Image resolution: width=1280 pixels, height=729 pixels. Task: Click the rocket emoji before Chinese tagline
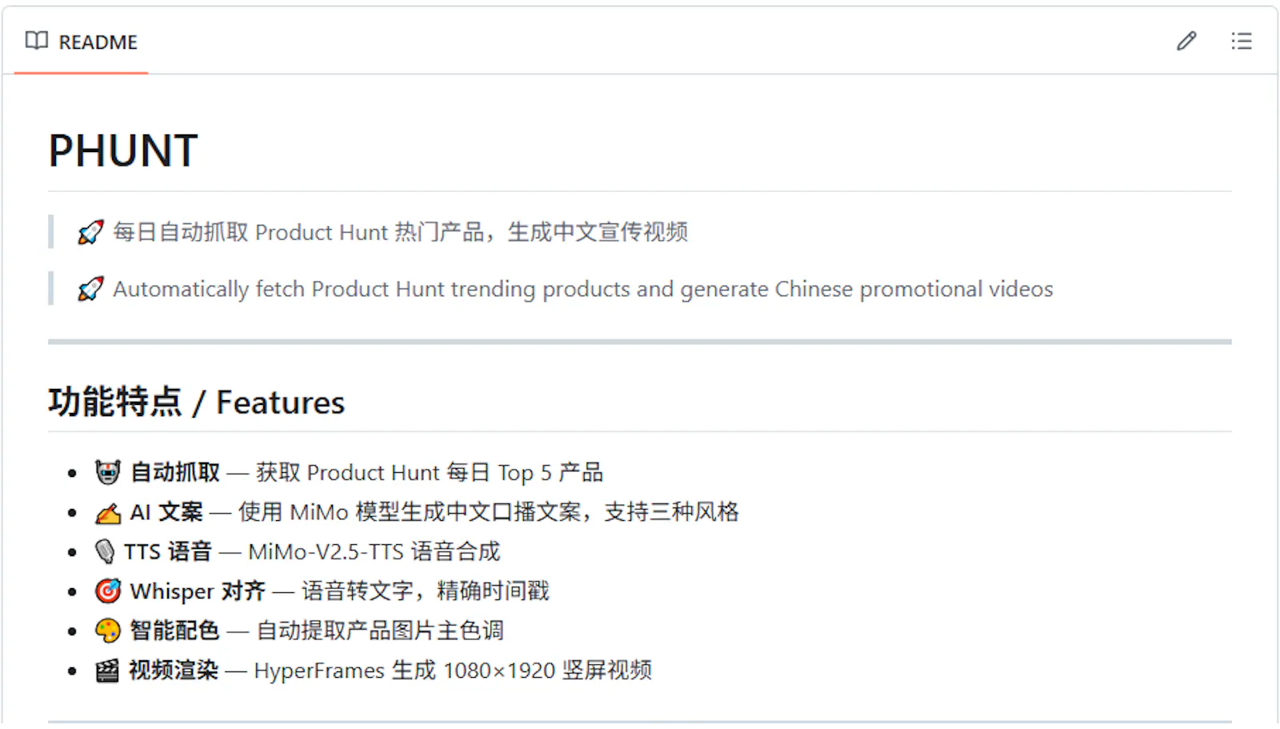(90, 232)
